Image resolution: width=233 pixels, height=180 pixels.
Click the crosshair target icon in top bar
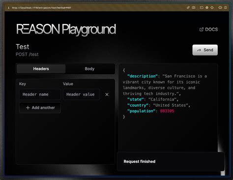pos(212,7)
